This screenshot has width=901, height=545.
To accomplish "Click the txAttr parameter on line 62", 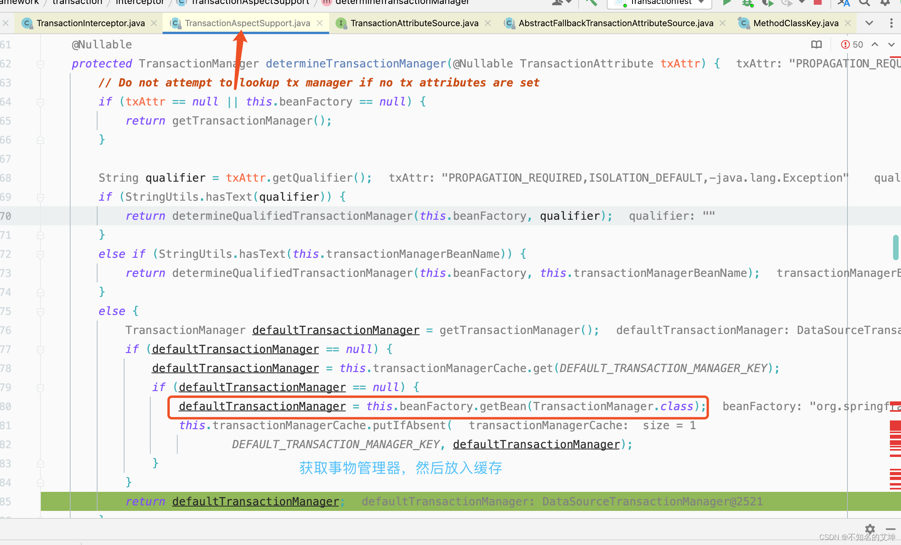I will coord(680,63).
